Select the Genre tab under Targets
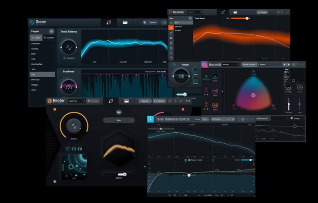 pos(36,38)
